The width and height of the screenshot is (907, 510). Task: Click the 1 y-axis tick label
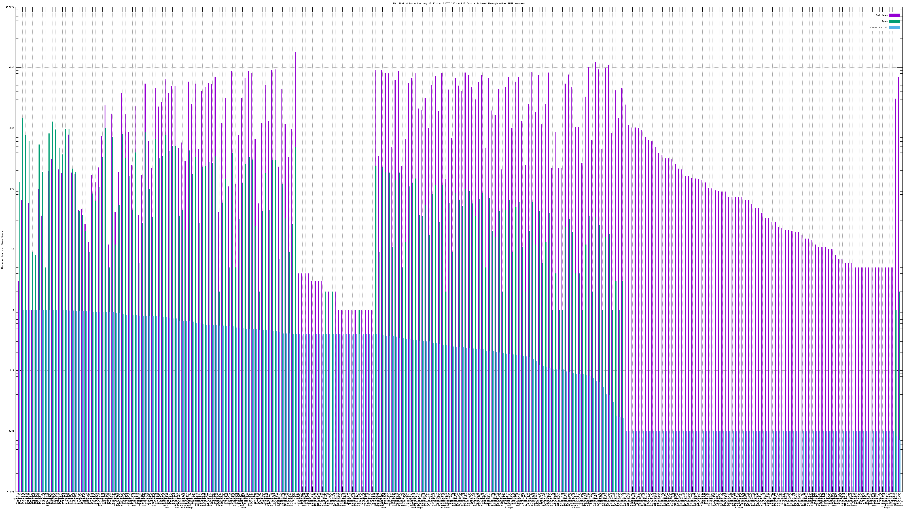pos(13,310)
